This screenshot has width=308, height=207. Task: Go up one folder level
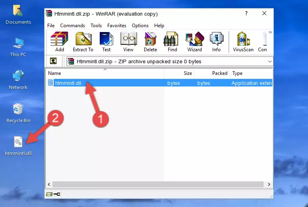click(53, 61)
